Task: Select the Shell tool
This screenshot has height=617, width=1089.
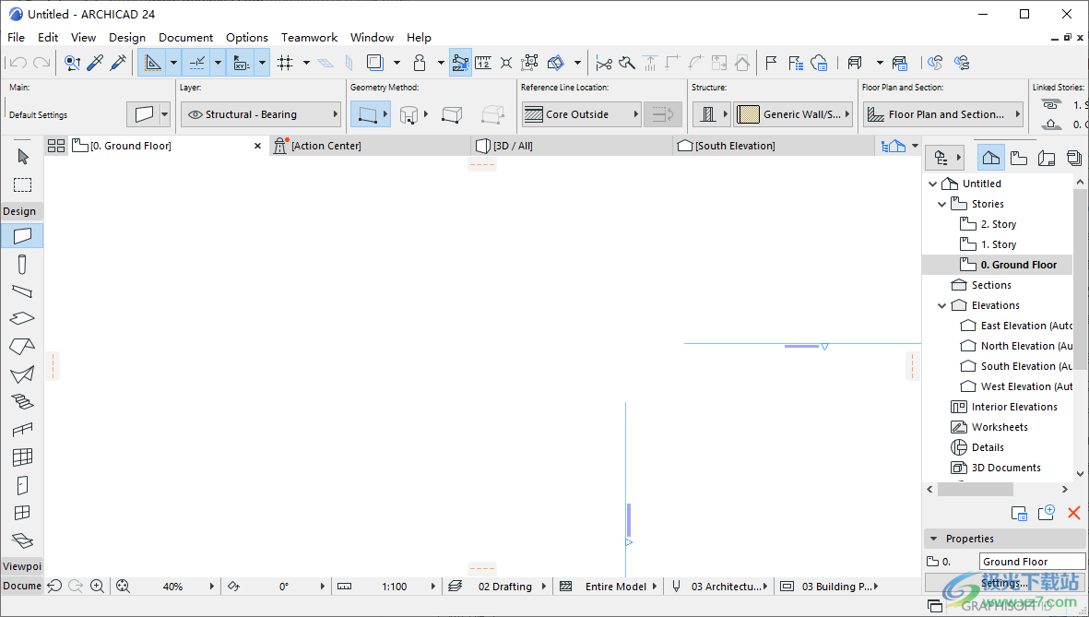Action: click(x=22, y=374)
